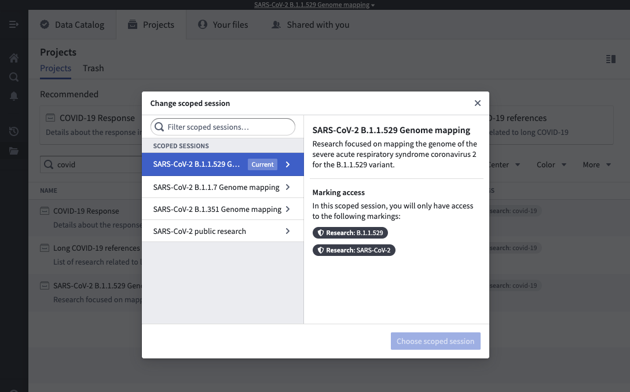Click the Choose scoped session button

point(435,341)
